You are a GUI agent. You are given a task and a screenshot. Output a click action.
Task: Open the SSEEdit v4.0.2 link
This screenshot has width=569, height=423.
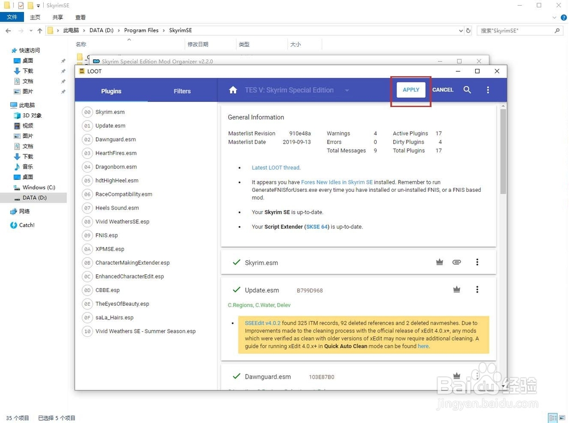262,323
